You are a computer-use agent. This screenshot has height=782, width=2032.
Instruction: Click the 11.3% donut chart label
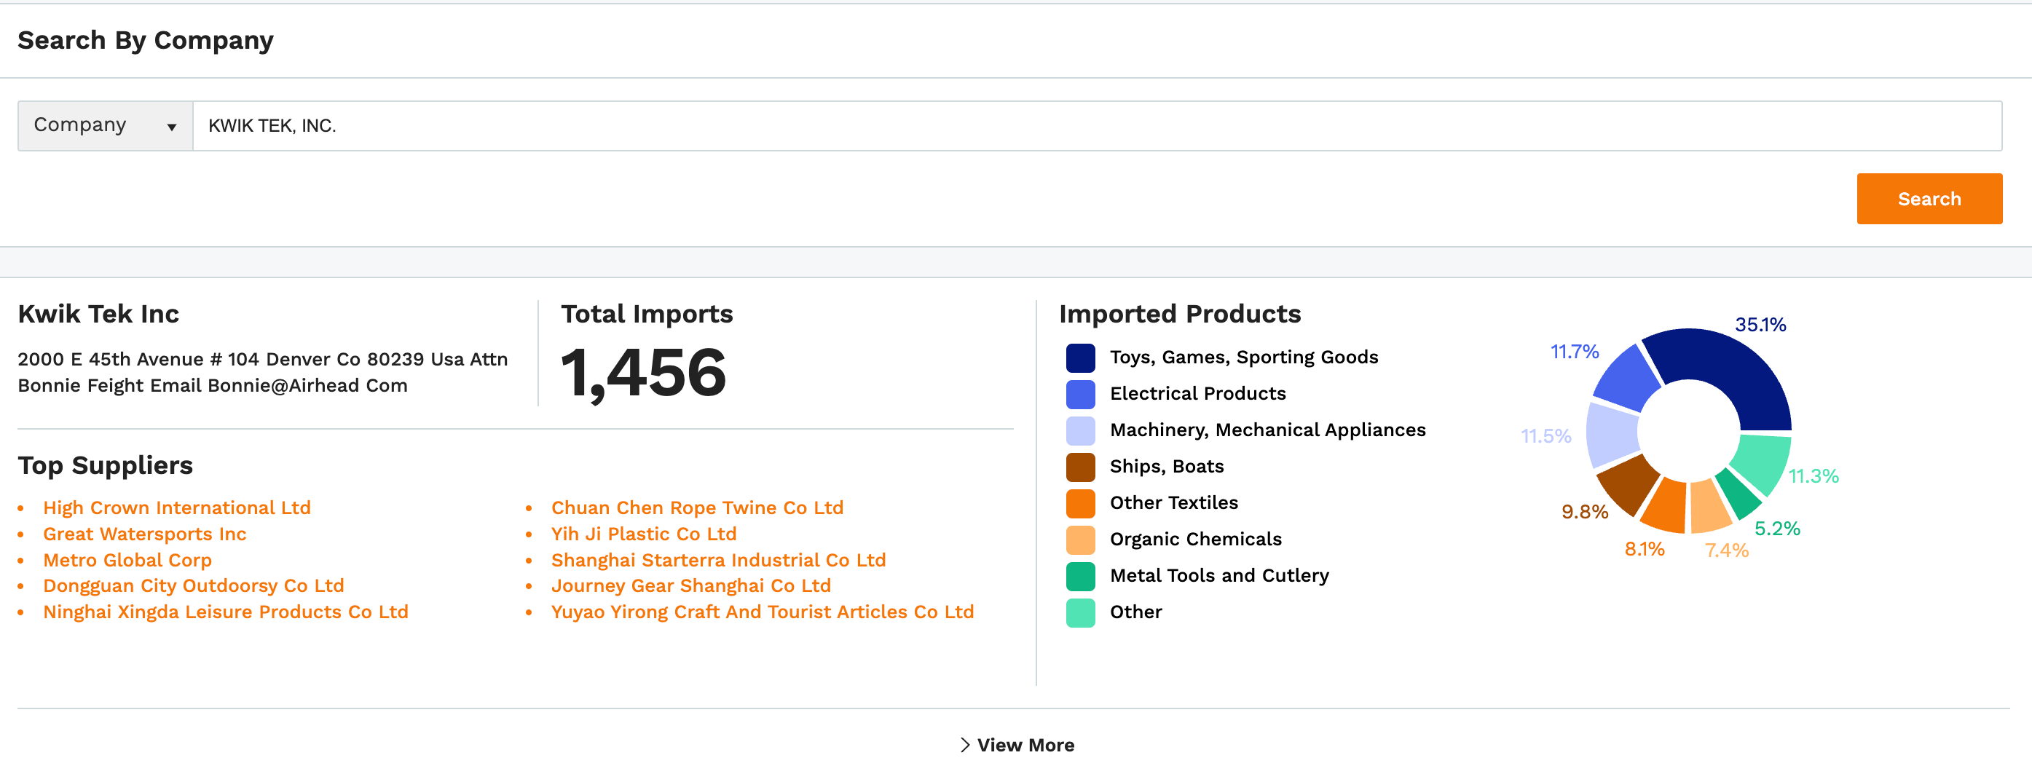[x=1813, y=476]
